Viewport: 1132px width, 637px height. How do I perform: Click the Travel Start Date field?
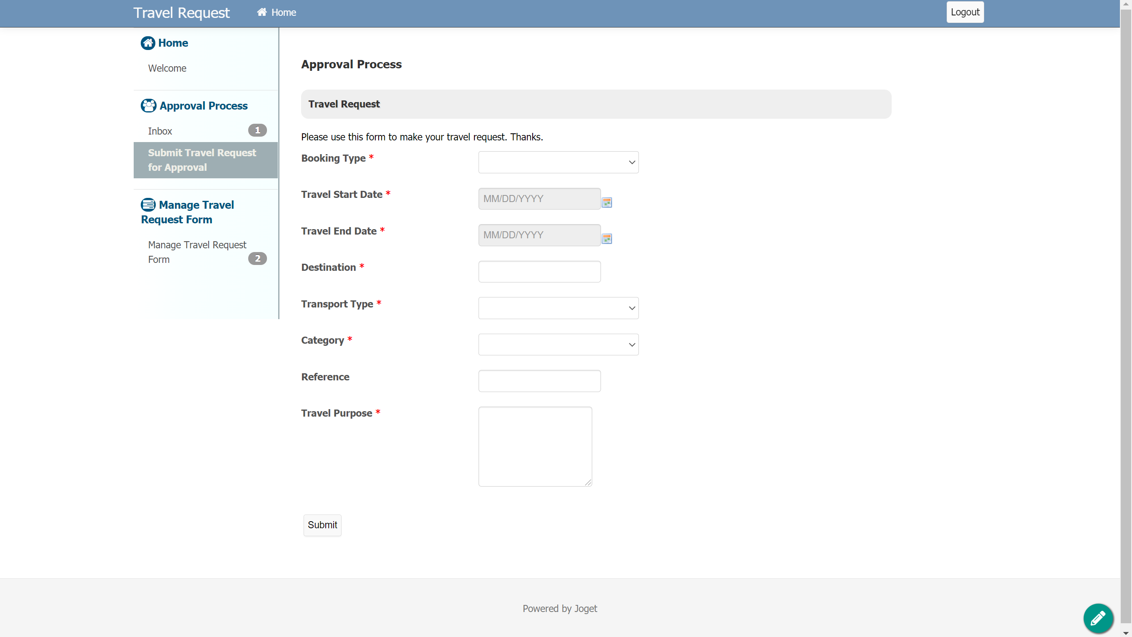540,199
